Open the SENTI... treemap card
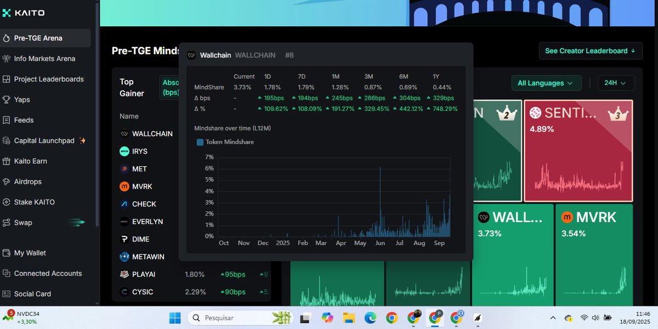Screen dimensions: 658x329 [578, 151]
